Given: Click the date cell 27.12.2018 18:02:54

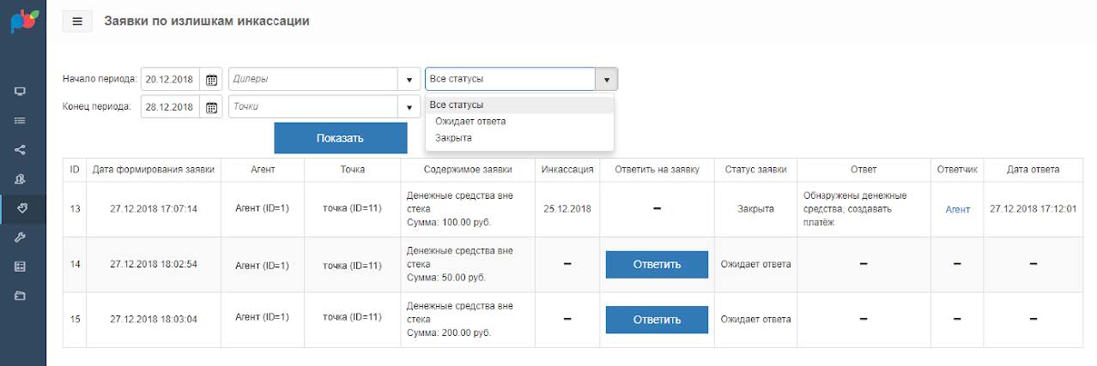Looking at the screenshot, I should pyautogui.click(x=154, y=265).
